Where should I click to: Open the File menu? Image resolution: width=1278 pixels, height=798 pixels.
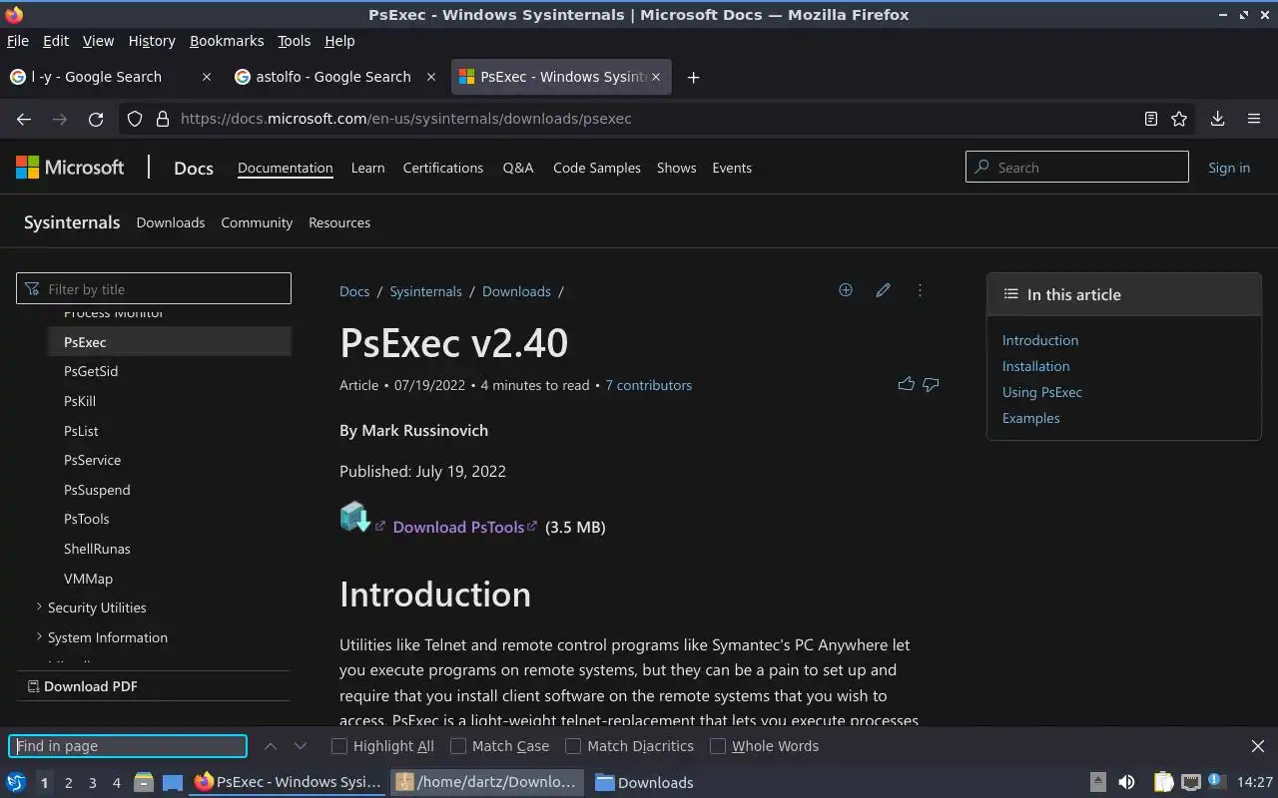[18, 41]
